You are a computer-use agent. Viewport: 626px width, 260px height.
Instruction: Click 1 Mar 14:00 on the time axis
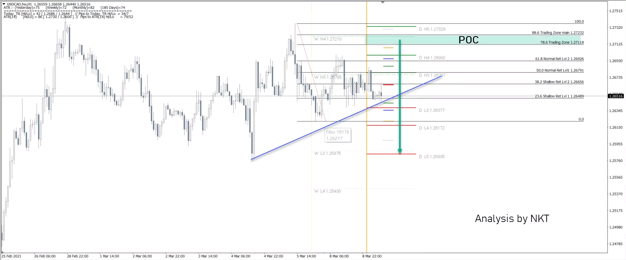click(110, 256)
